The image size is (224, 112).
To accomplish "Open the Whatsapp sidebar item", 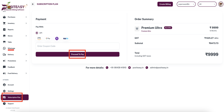I will 11,48.
